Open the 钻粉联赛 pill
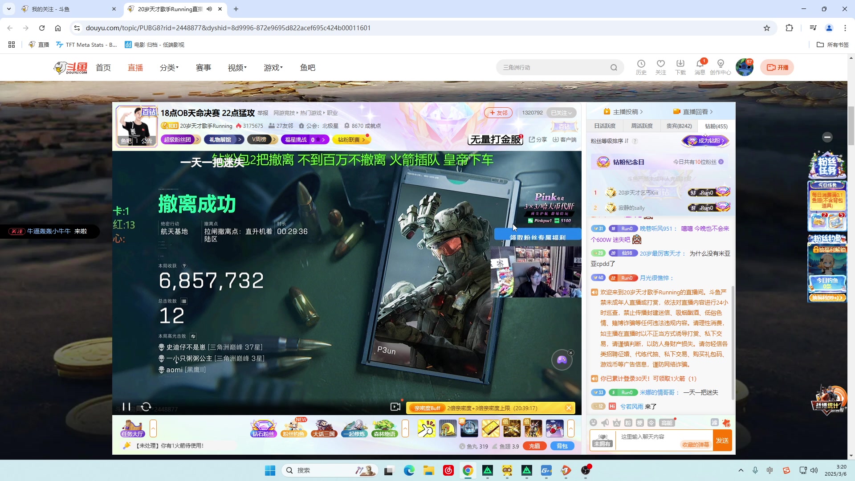855x481 pixels. (x=352, y=140)
